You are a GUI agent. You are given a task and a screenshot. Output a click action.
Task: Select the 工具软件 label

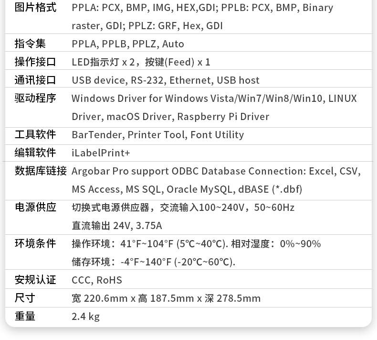pos(35,134)
